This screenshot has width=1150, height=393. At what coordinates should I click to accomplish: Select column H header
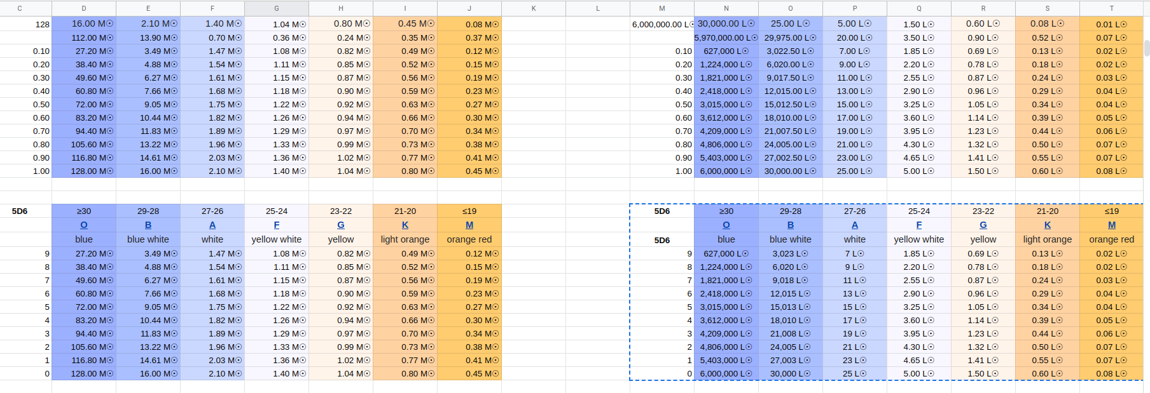[341, 8]
